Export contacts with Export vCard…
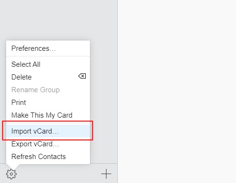236x183 pixels. click(x=35, y=144)
